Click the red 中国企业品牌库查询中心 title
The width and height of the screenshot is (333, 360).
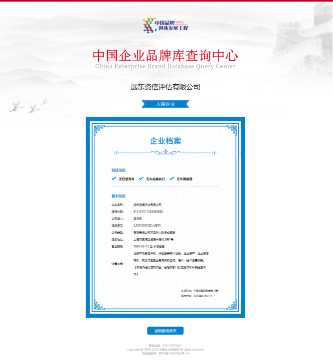pos(165,55)
